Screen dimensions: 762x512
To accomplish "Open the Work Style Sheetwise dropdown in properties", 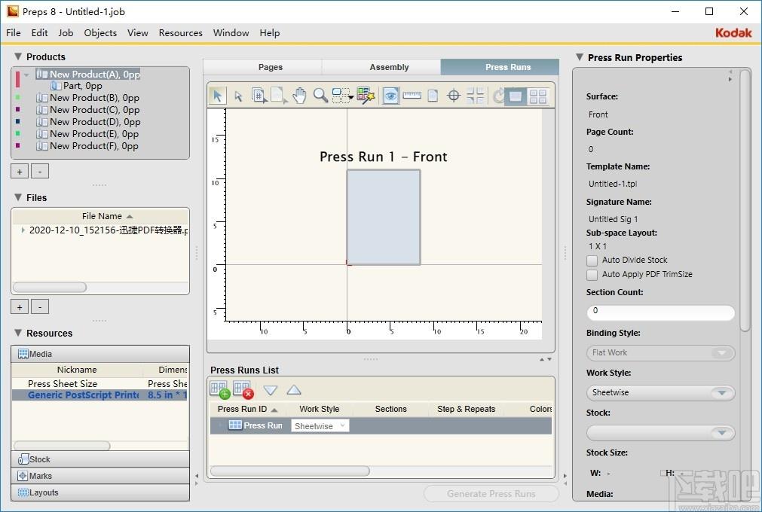I will tap(660, 392).
